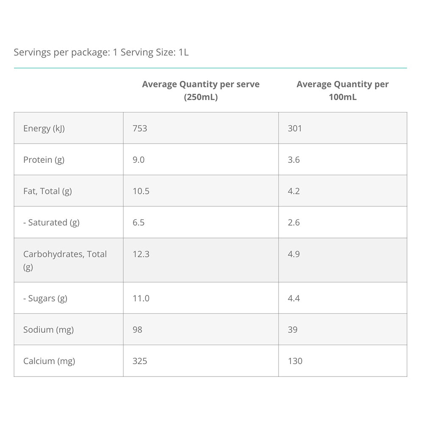
Task: Select the Calcium (mg) row label
Action: coord(49,361)
